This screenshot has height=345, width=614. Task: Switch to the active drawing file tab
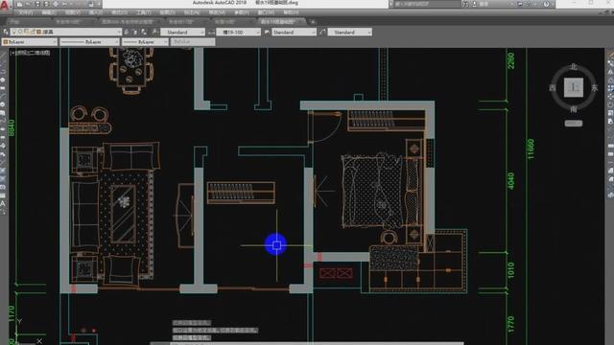coord(279,22)
